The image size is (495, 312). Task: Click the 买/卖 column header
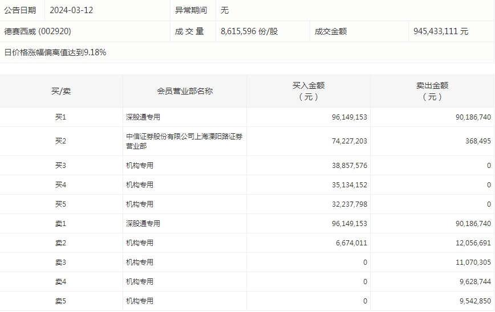point(61,91)
